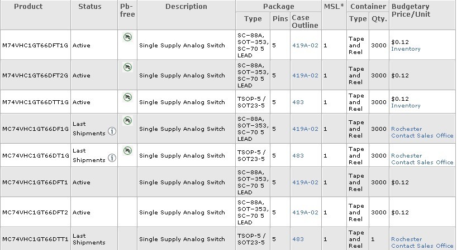Viewport: 457px width, 250px height.
Task: Click Pb-free icon for MC74VHC1GT66DF1G
Action: pos(127,120)
